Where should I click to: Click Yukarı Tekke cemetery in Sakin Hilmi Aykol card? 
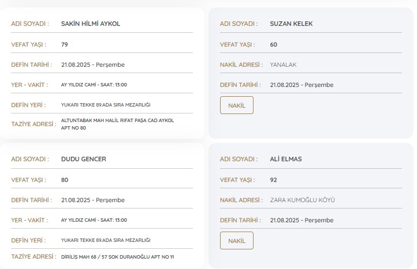pyautogui.click(x=105, y=105)
